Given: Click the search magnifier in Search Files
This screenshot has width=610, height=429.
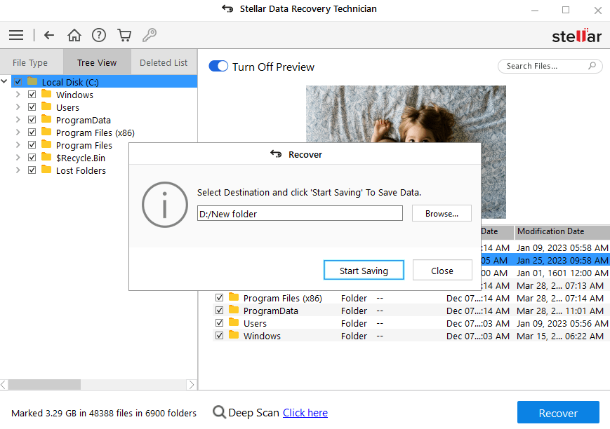Looking at the screenshot, I should click(592, 66).
